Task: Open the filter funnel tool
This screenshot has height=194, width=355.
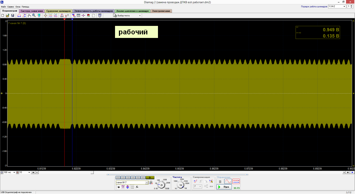Action: [73, 16]
